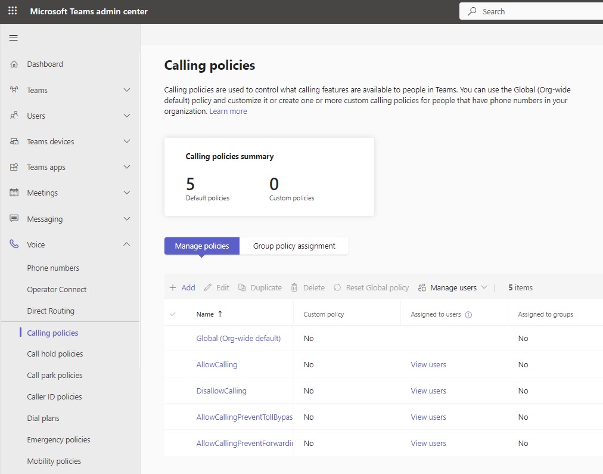Click the Teams group icon in sidebar
The height and width of the screenshot is (474, 603).
coord(14,89)
